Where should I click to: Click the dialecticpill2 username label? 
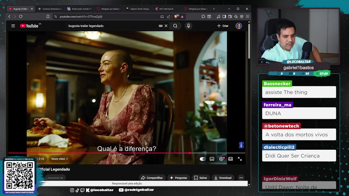(279, 147)
